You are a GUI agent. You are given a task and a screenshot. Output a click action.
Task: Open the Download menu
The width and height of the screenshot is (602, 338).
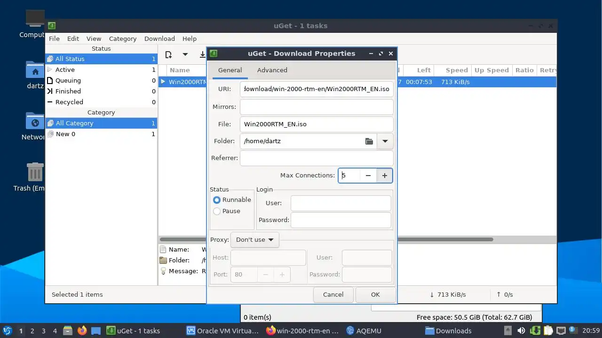click(x=159, y=39)
